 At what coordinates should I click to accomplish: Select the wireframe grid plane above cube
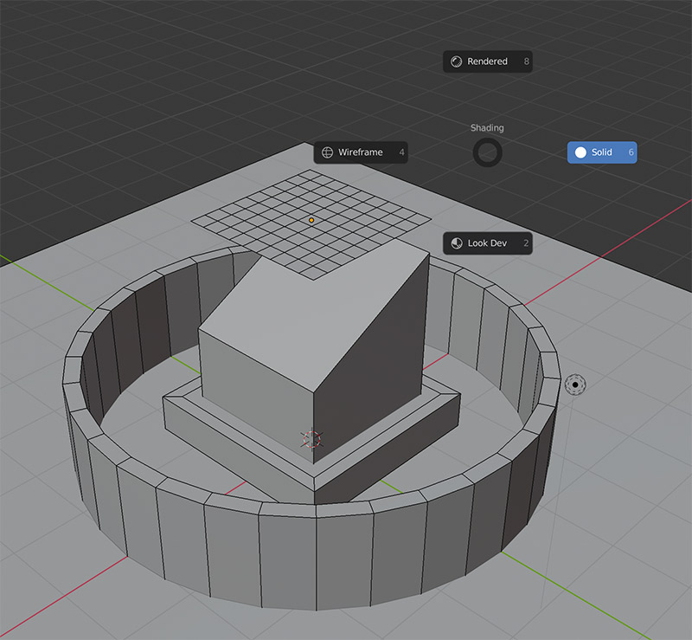click(311, 224)
